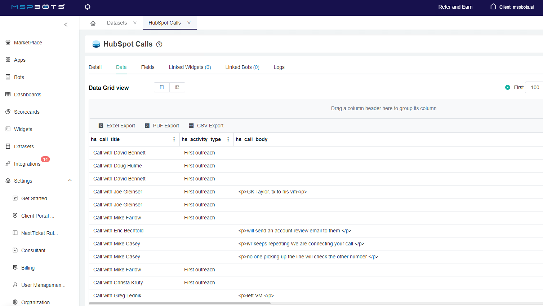Open the Linked Widgets tab
Image resolution: width=543 pixels, height=306 pixels.
coord(190,67)
